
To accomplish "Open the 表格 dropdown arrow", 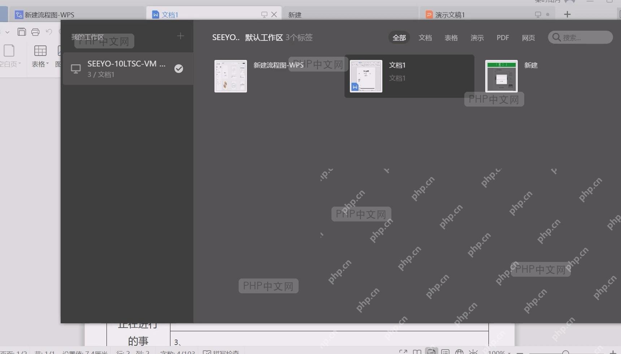I will (47, 64).
